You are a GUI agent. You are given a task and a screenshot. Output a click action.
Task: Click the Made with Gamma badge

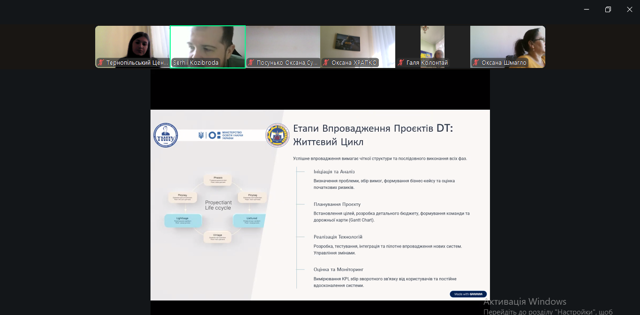point(468,294)
